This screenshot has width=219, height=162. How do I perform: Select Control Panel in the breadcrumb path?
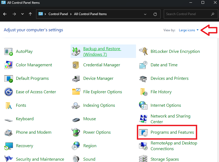(x=57, y=14)
